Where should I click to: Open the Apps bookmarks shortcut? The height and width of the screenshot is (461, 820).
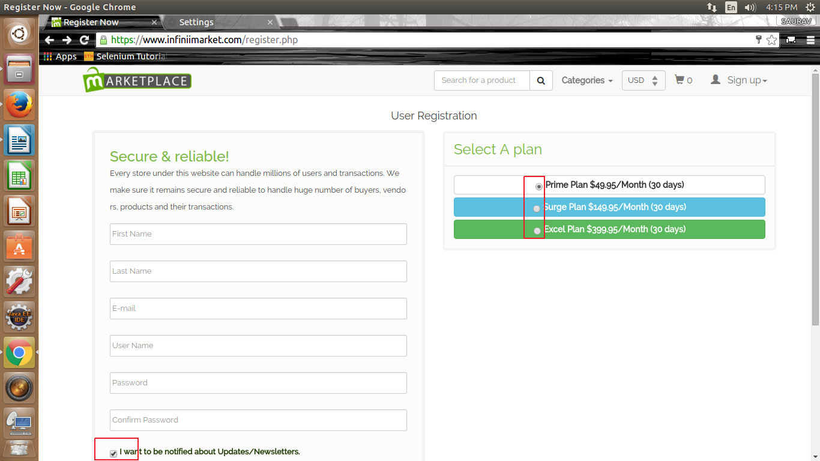pyautogui.click(x=61, y=56)
